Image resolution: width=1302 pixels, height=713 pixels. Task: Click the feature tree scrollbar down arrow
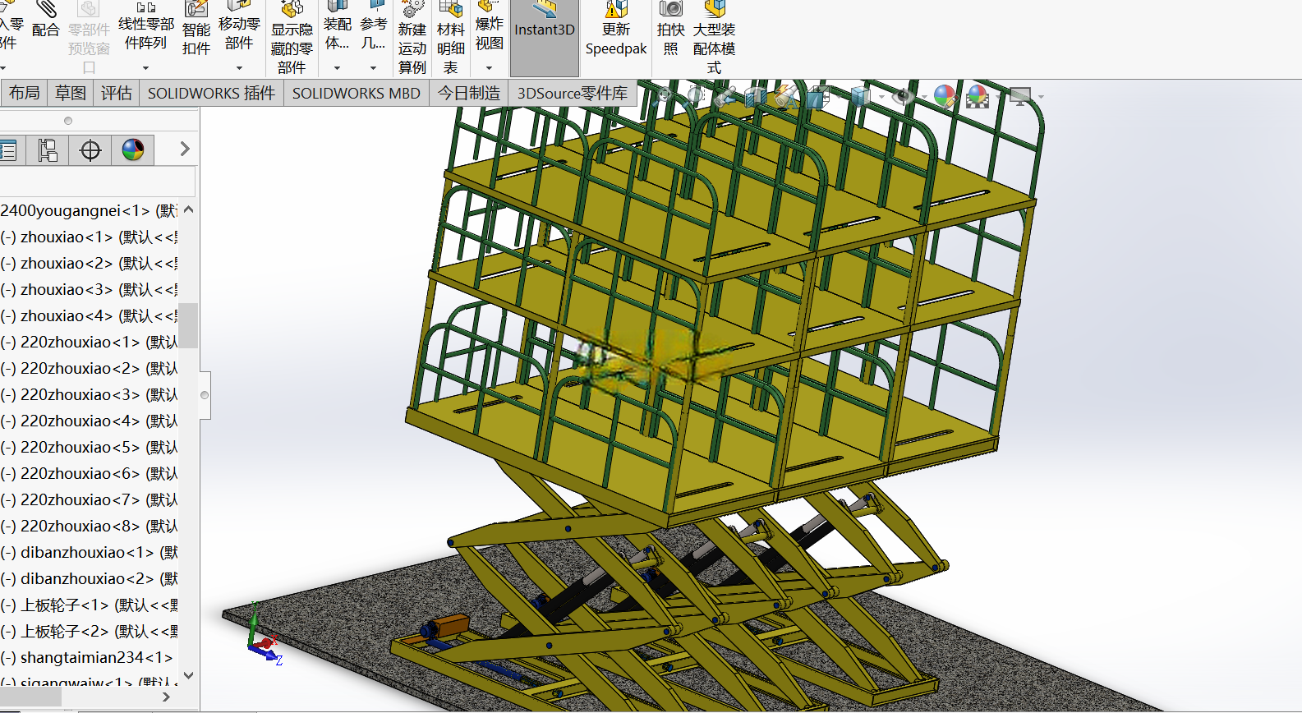point(189,675)
